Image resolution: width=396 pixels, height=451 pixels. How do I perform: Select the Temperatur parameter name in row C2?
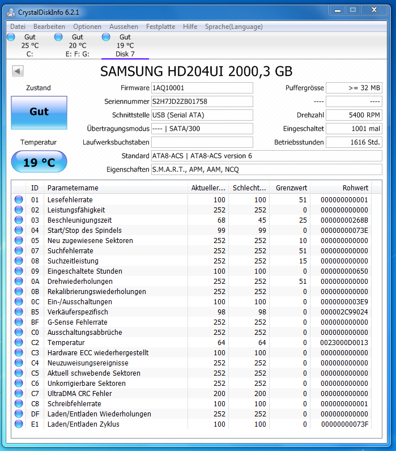click(x=66, y=343)
